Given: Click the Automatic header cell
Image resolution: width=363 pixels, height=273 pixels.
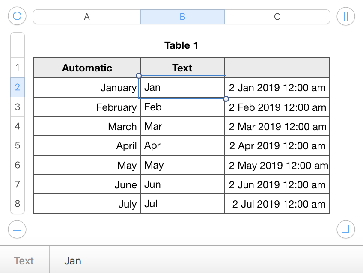Looking at the screenshot, I should [x=87, y=68].
